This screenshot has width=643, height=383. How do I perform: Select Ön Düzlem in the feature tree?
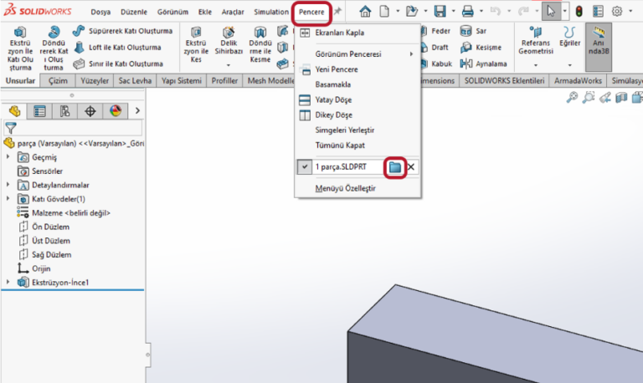click(x=51, y=227)
